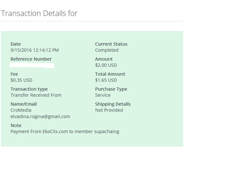The height and width of the screenshot is (196, 246).
Task: Click the elvadina.rogina@gmail.com email address
Action: tap(40, 117)
